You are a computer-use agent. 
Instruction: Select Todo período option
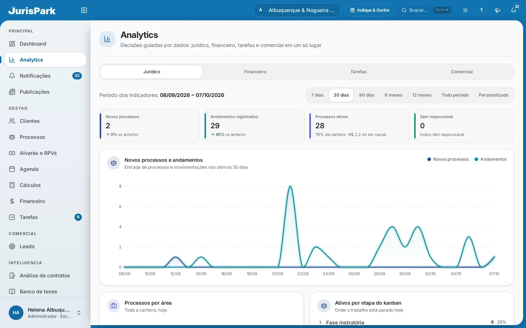coord(455,95)
